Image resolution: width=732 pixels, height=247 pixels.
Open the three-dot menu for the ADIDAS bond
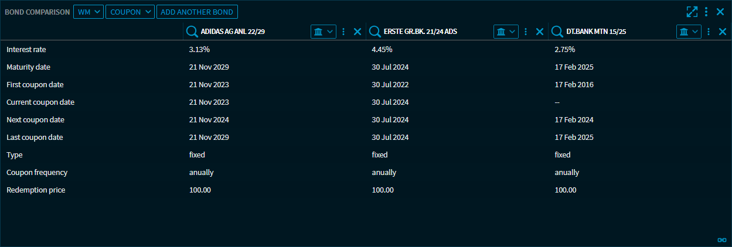(x=343, y=32)
